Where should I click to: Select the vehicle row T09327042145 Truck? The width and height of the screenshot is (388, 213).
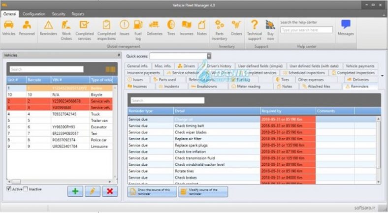(x=60, y=114)
